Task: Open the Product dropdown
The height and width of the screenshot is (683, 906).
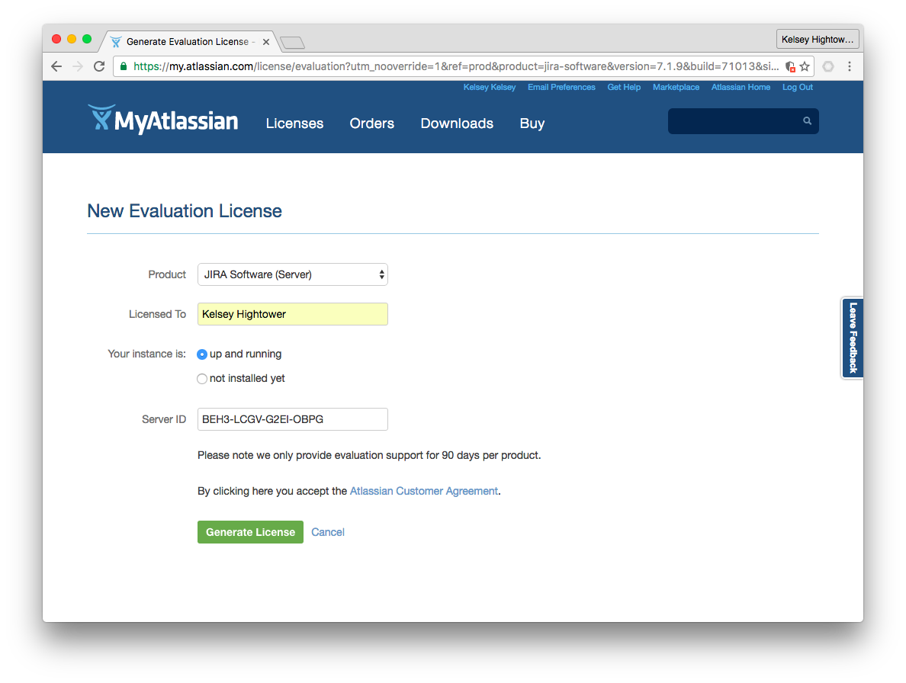Action: [x=292, y=274]
